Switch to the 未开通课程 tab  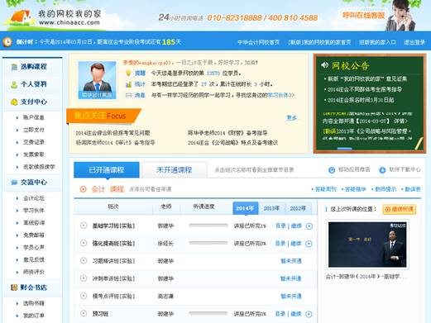(174, 170)
